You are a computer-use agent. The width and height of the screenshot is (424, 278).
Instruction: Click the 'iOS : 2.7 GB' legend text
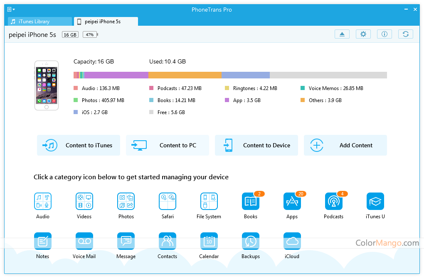click(95, 112)
